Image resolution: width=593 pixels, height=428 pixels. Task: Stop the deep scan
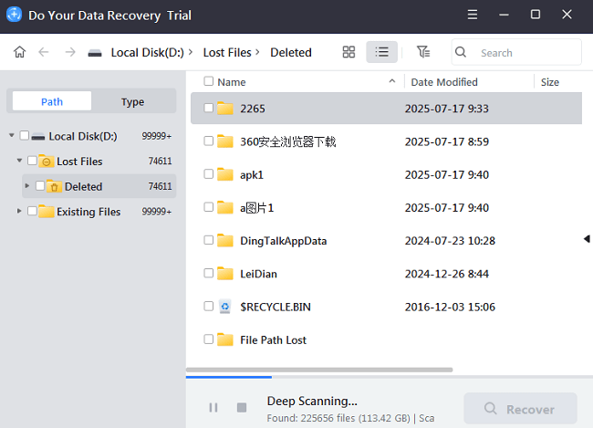coord(242,408)
